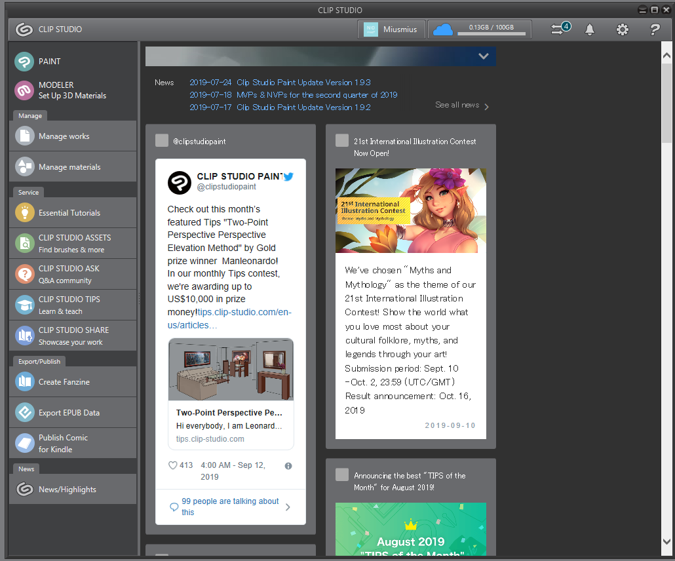
Task: Click sidebar panel resize handle dots
Action: [139, 298]
